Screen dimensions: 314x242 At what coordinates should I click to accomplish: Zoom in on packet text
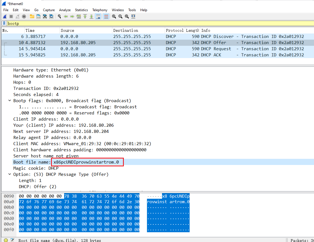(x=114, y=16)
